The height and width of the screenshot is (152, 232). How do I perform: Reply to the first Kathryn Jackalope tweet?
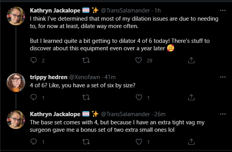[33, 60]
